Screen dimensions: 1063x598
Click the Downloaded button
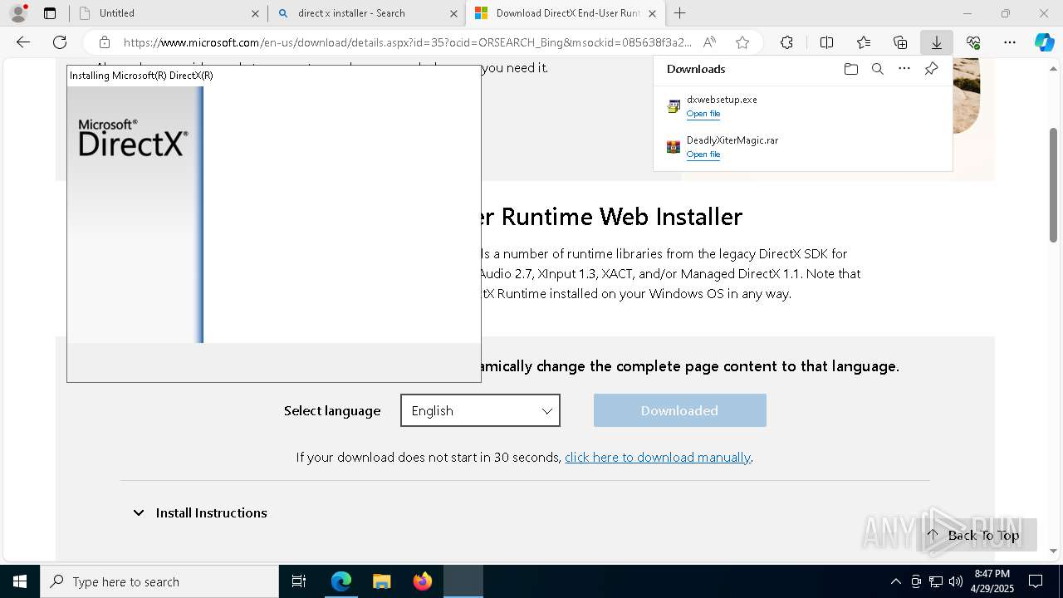coord(679,410)
